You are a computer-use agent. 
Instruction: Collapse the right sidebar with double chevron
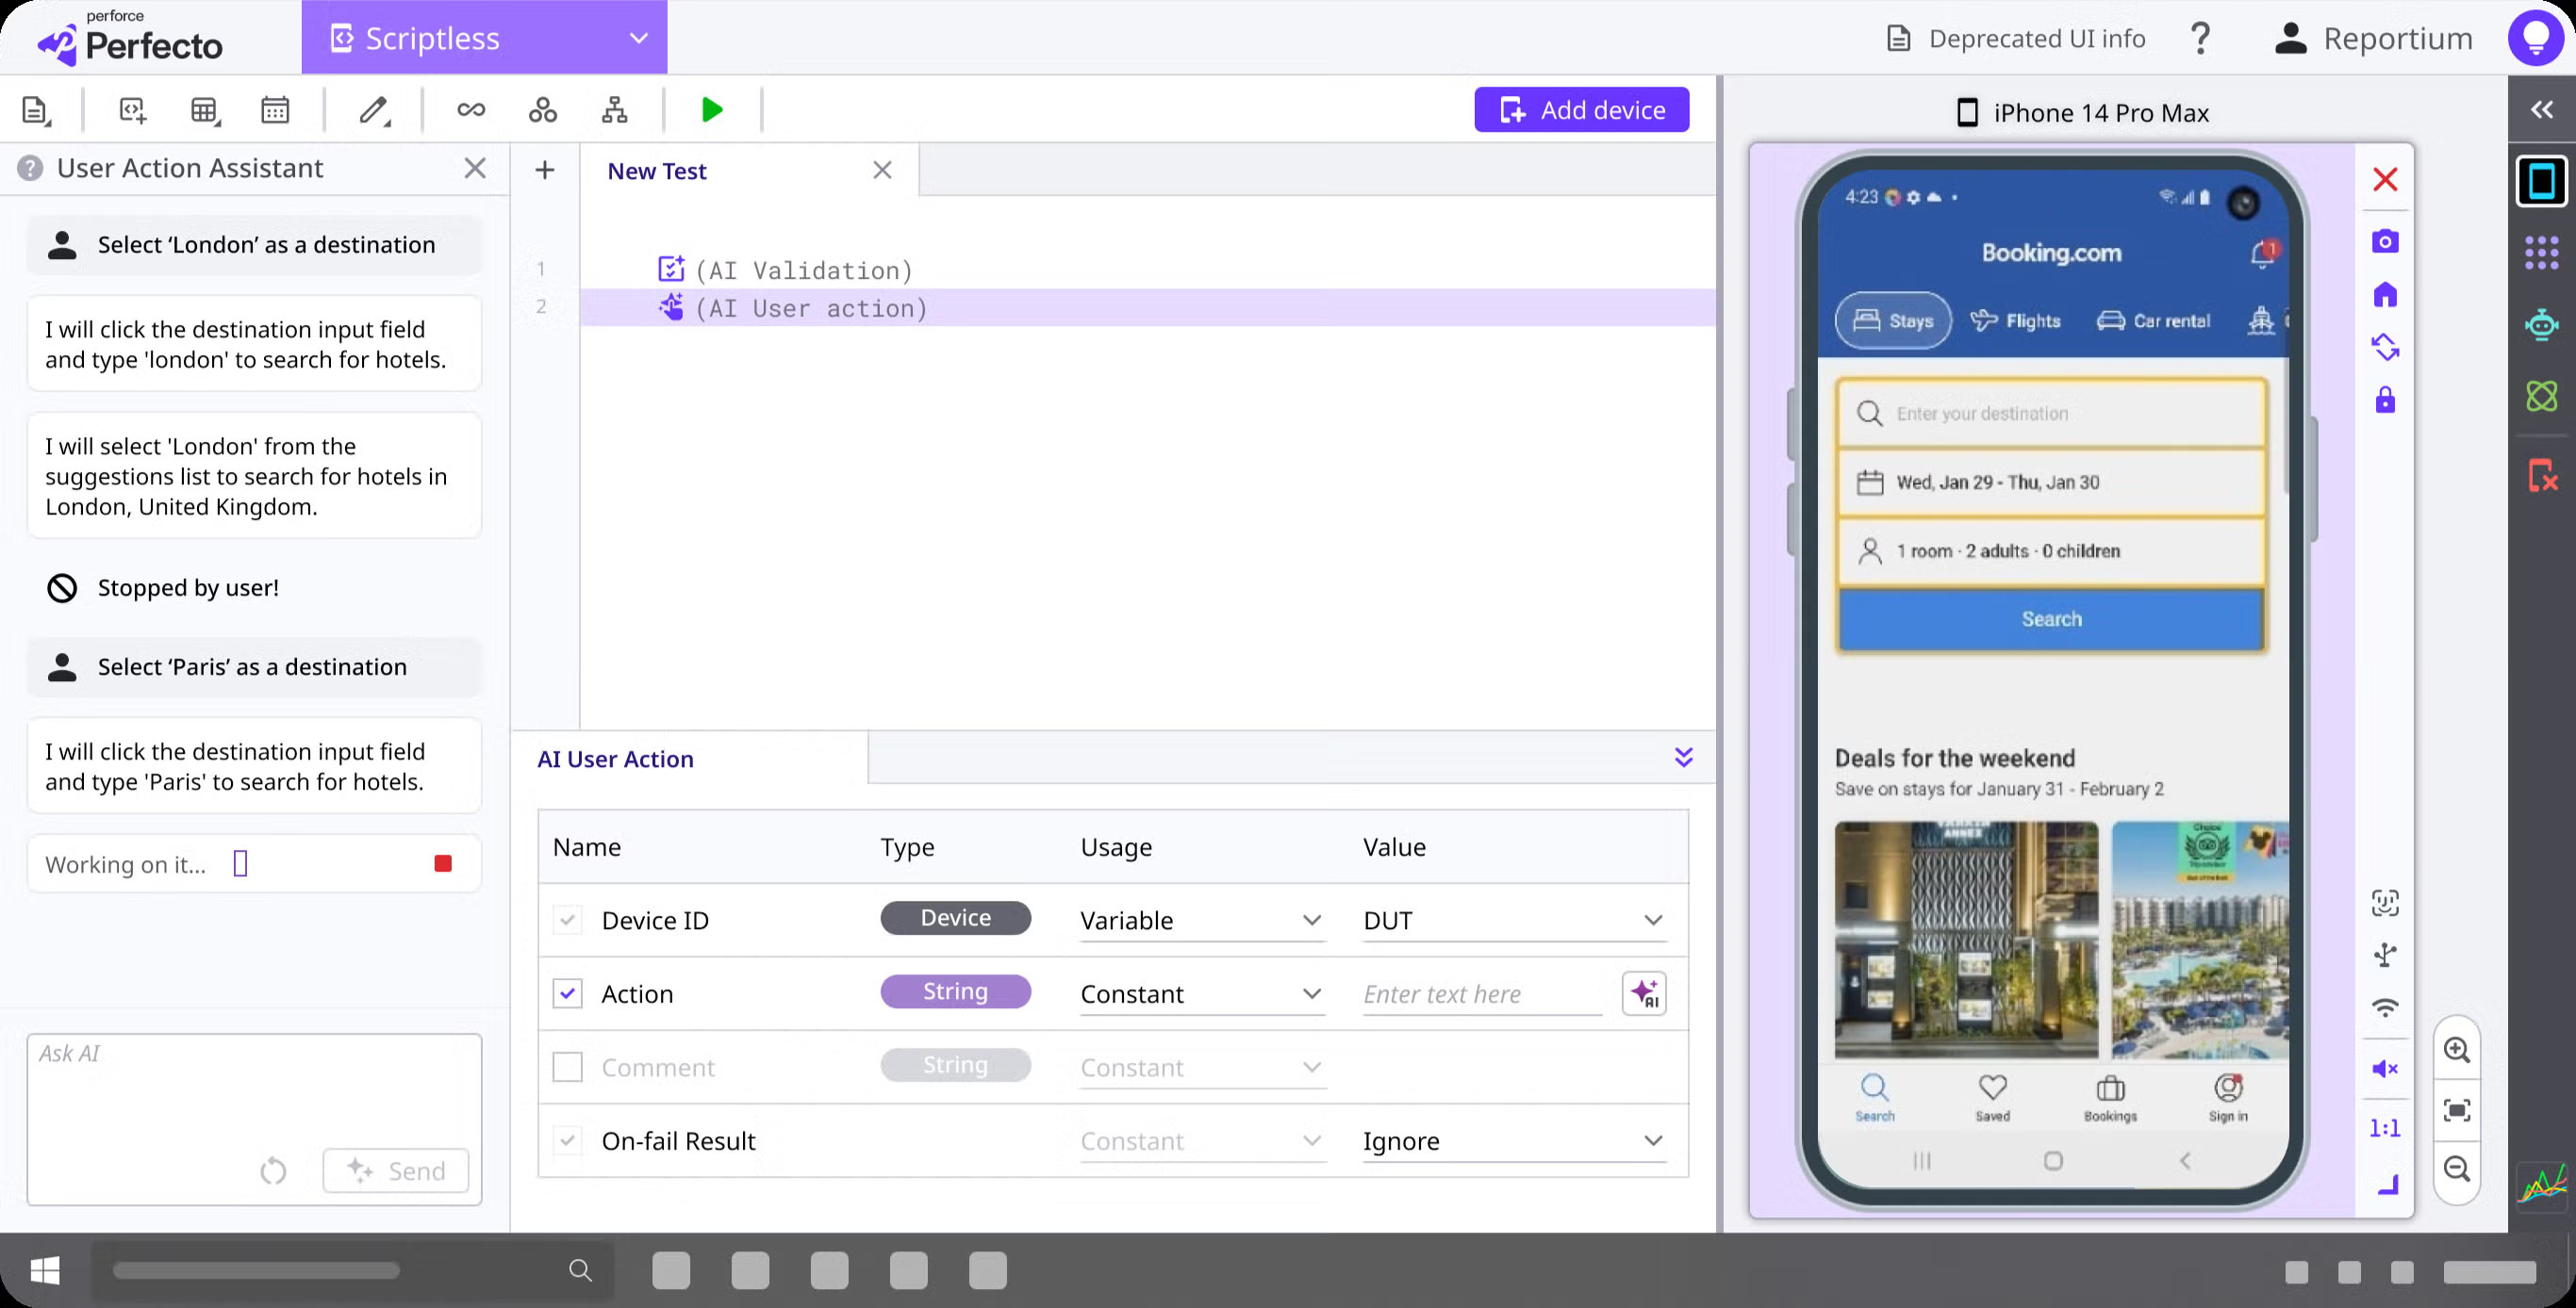click(x=2541, y=109)
